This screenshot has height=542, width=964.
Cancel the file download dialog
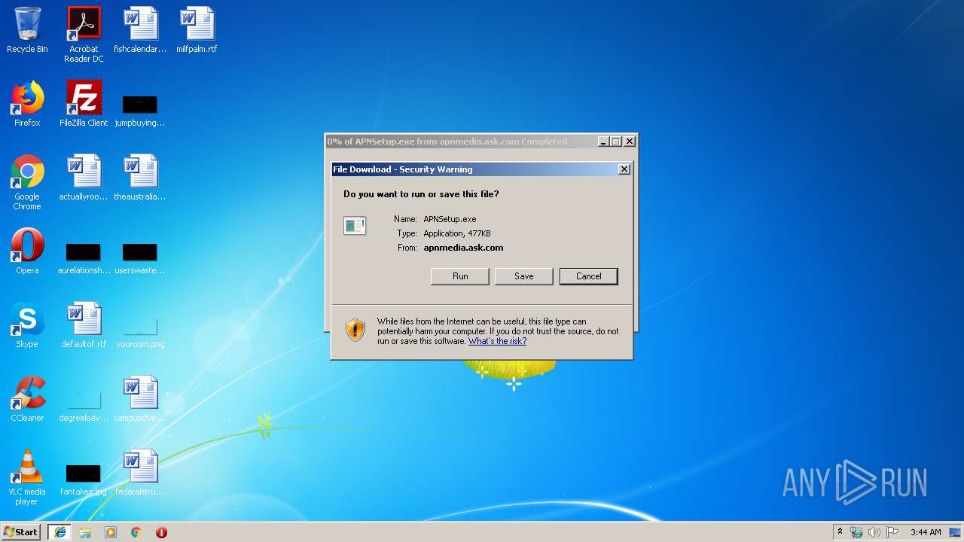(589, 276)
